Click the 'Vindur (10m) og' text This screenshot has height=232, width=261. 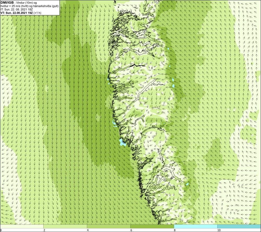tap(27, 3)
